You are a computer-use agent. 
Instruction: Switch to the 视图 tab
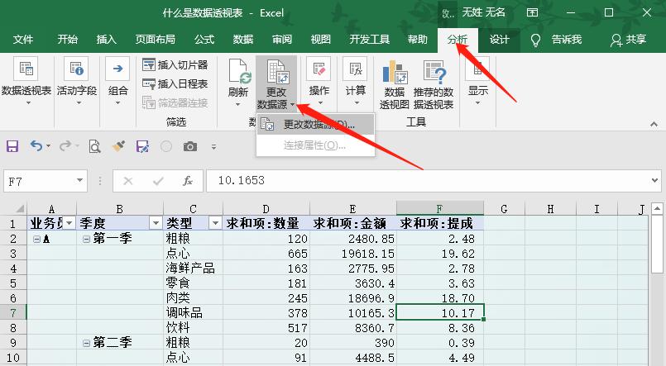[321, 40]
